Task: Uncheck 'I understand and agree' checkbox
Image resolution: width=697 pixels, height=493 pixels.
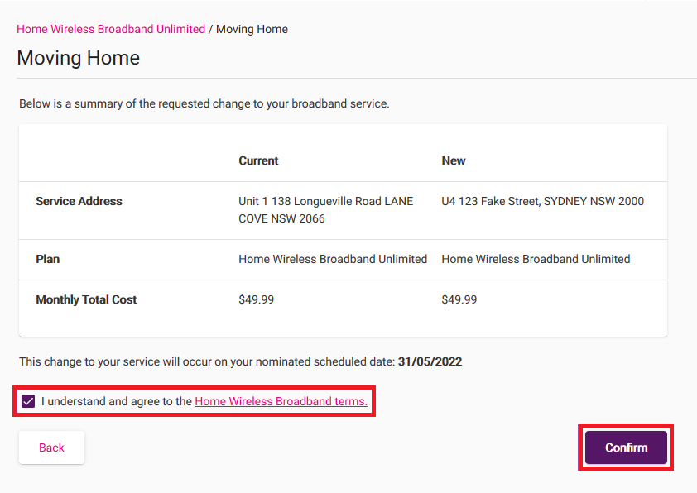Action: tap(28, 401)
